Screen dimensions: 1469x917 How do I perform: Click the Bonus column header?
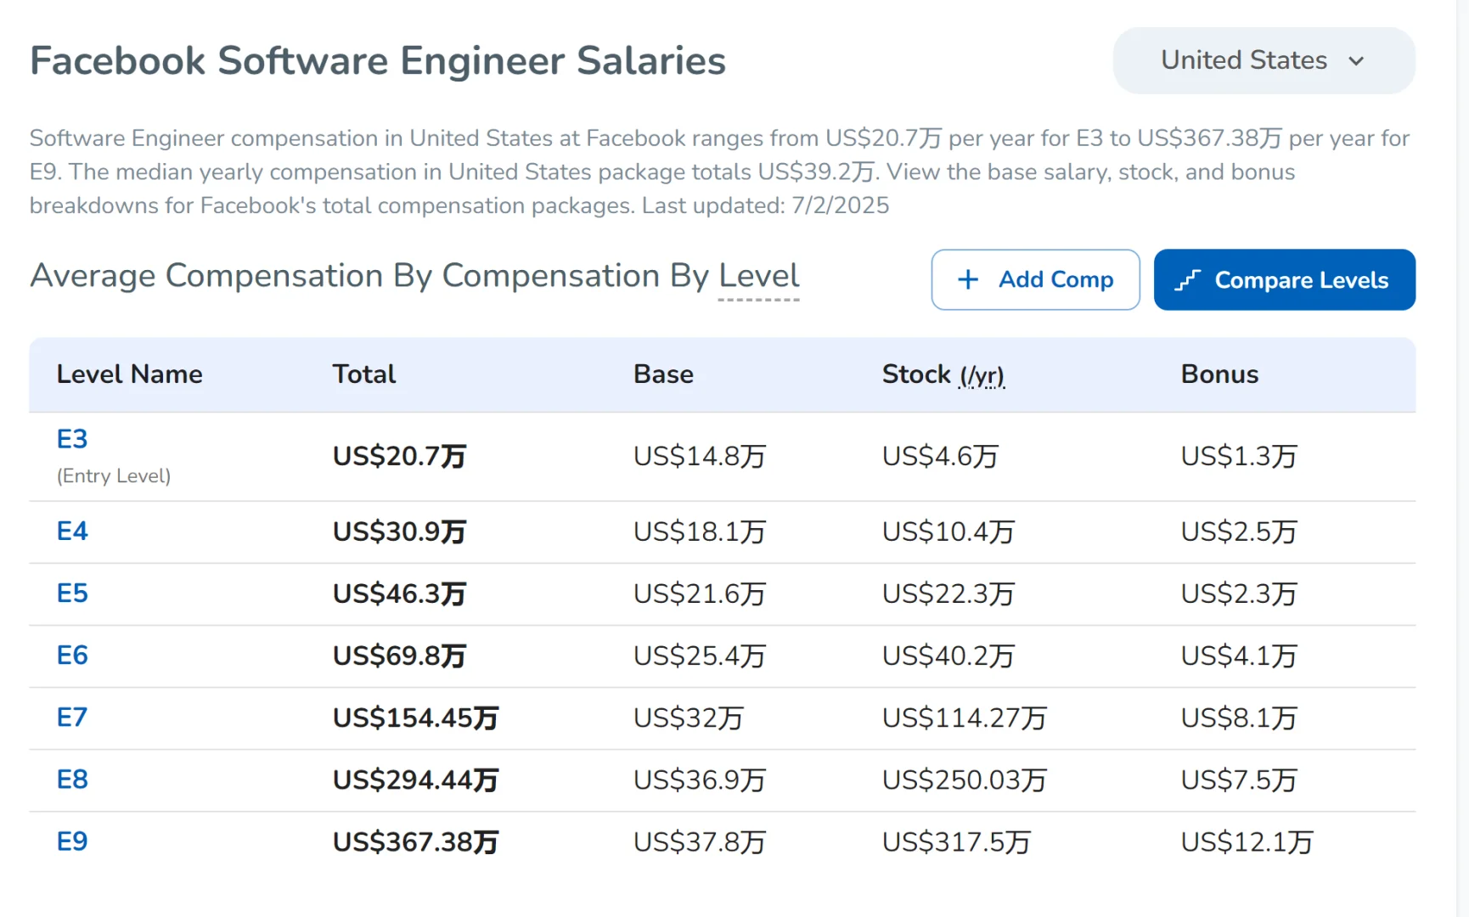coord(1219,374)
